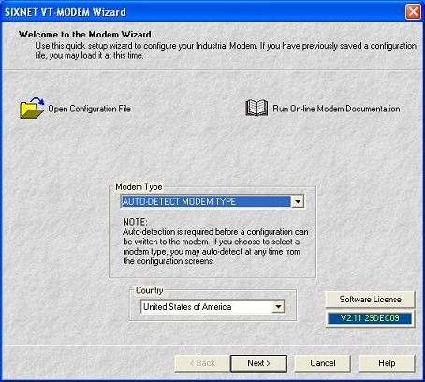Click the open book documentation icon

(256, 108)
